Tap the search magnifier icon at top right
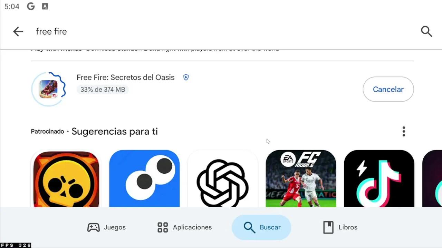 coord(426,31)
